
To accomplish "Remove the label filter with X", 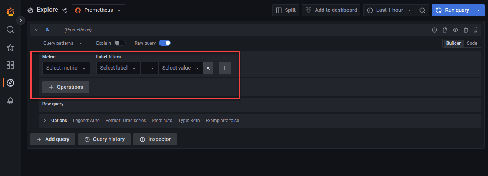I will (208, 68).
